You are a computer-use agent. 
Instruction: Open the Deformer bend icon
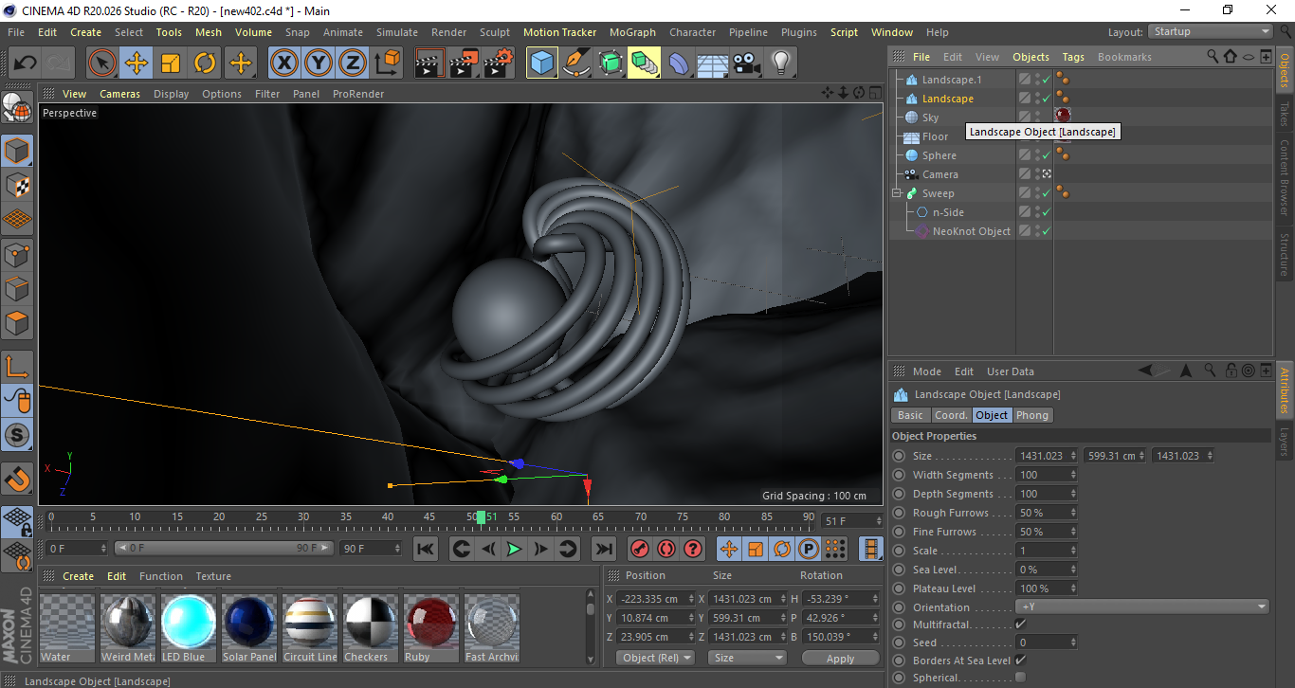(679, 63)
